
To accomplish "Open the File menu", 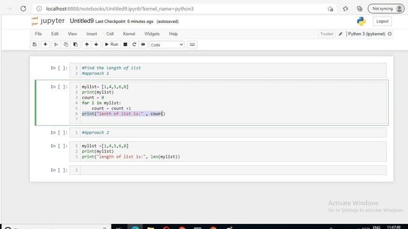I will [x=38, y=34].
